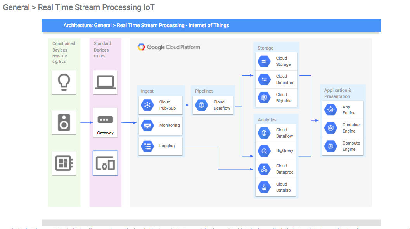
Task: Click the Logging hexagon icon
Action: pos(147,146)
